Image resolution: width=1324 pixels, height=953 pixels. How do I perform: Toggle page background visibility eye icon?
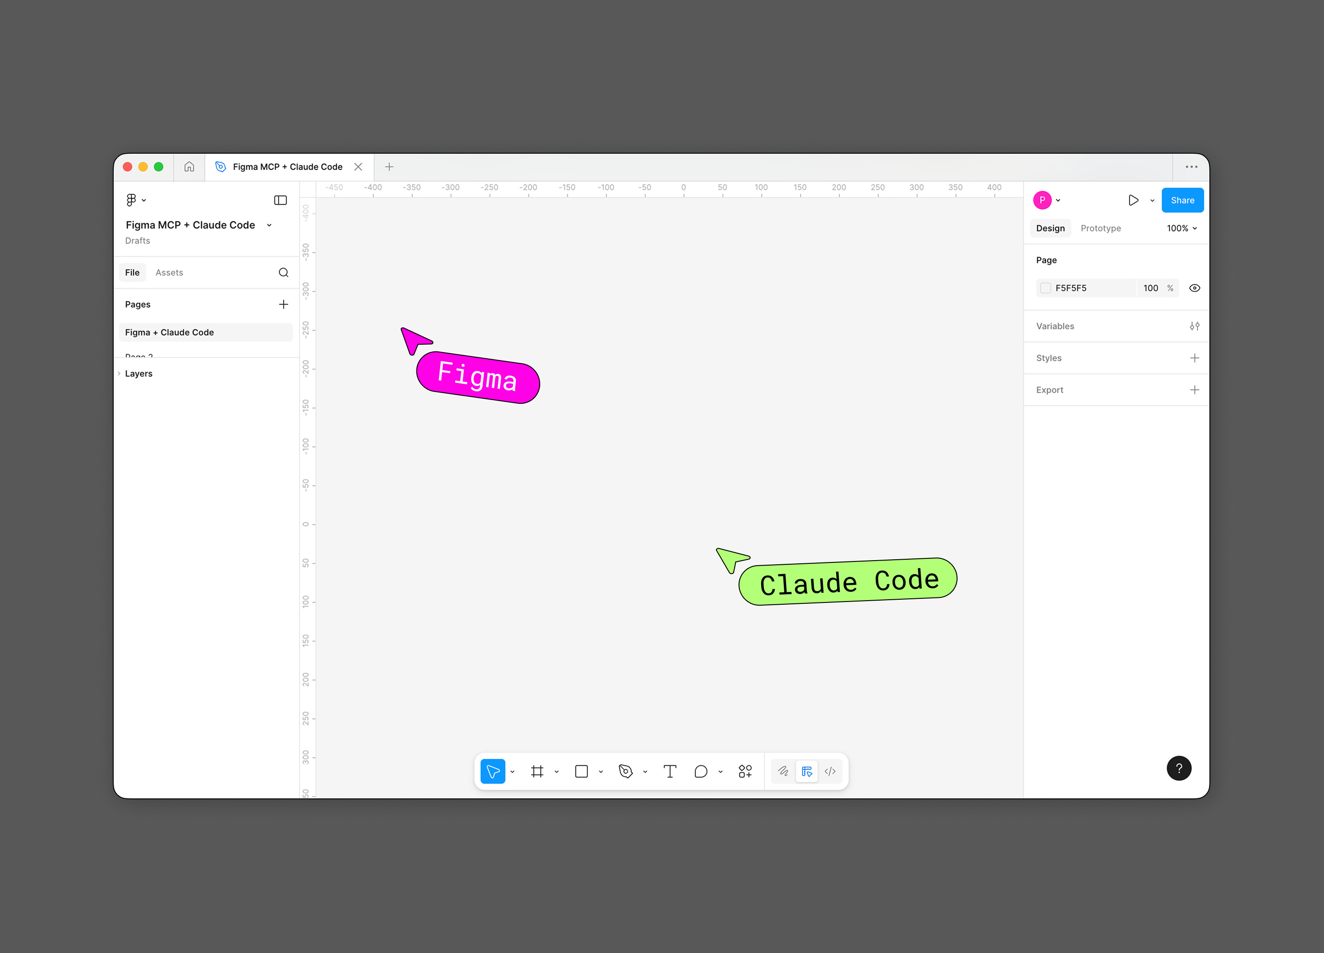point(1194,288)
